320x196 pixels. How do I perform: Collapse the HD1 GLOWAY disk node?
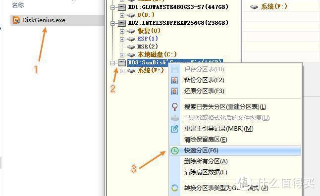tap(112, 7)
